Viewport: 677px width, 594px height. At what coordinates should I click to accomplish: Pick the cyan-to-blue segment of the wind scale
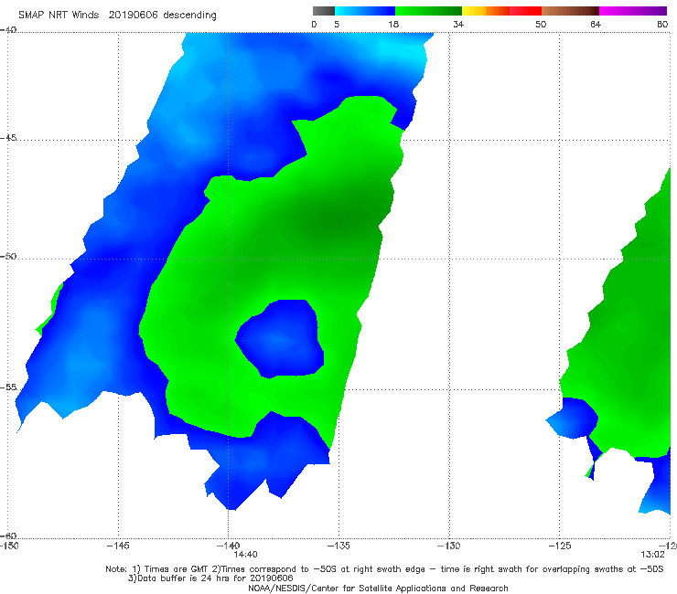point(365,11)
